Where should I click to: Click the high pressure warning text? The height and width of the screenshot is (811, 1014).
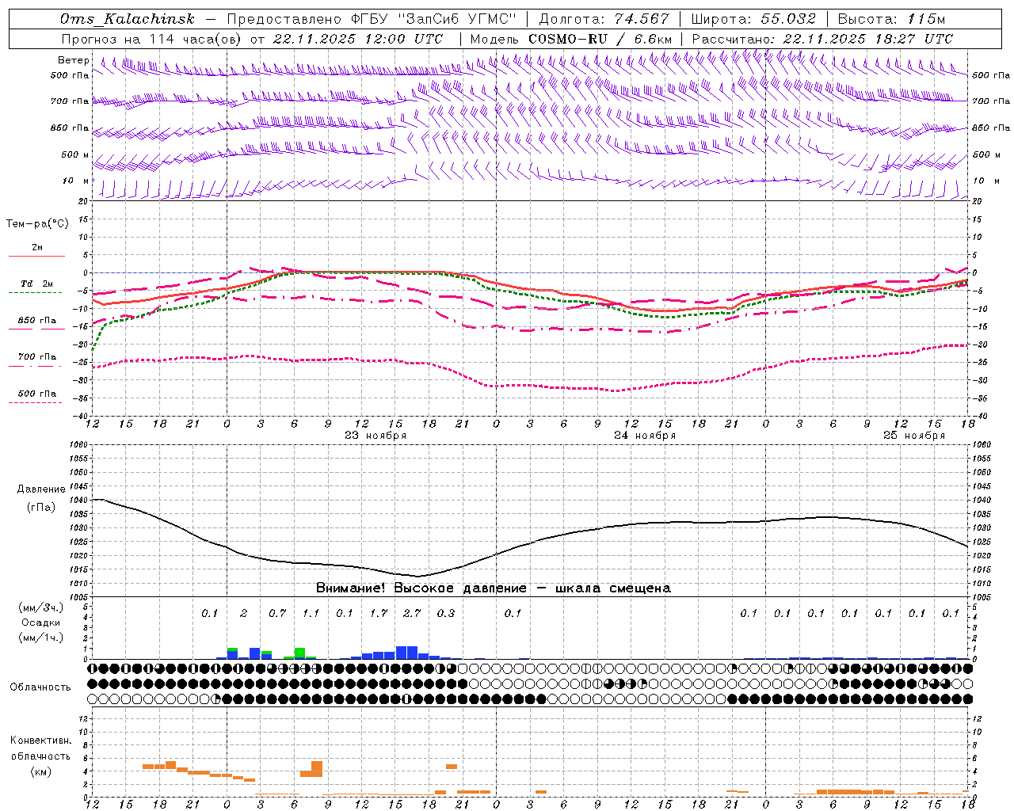pyautogui.click(x=494, y=588)
